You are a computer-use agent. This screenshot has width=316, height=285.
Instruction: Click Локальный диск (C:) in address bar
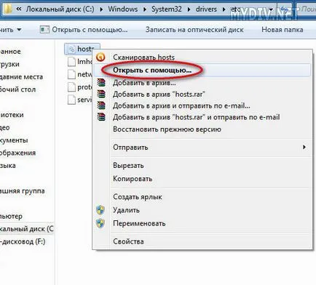pyautogui.click(x=60, y=9)
